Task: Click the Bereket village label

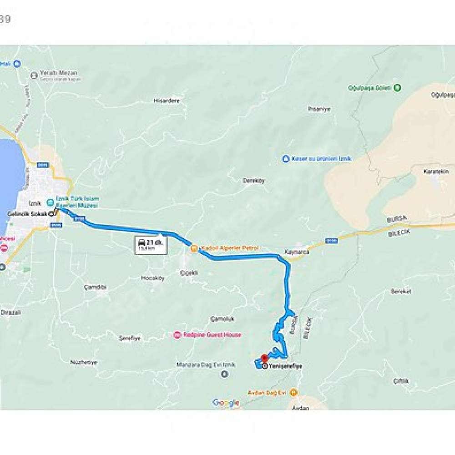Action: point(401,291)
